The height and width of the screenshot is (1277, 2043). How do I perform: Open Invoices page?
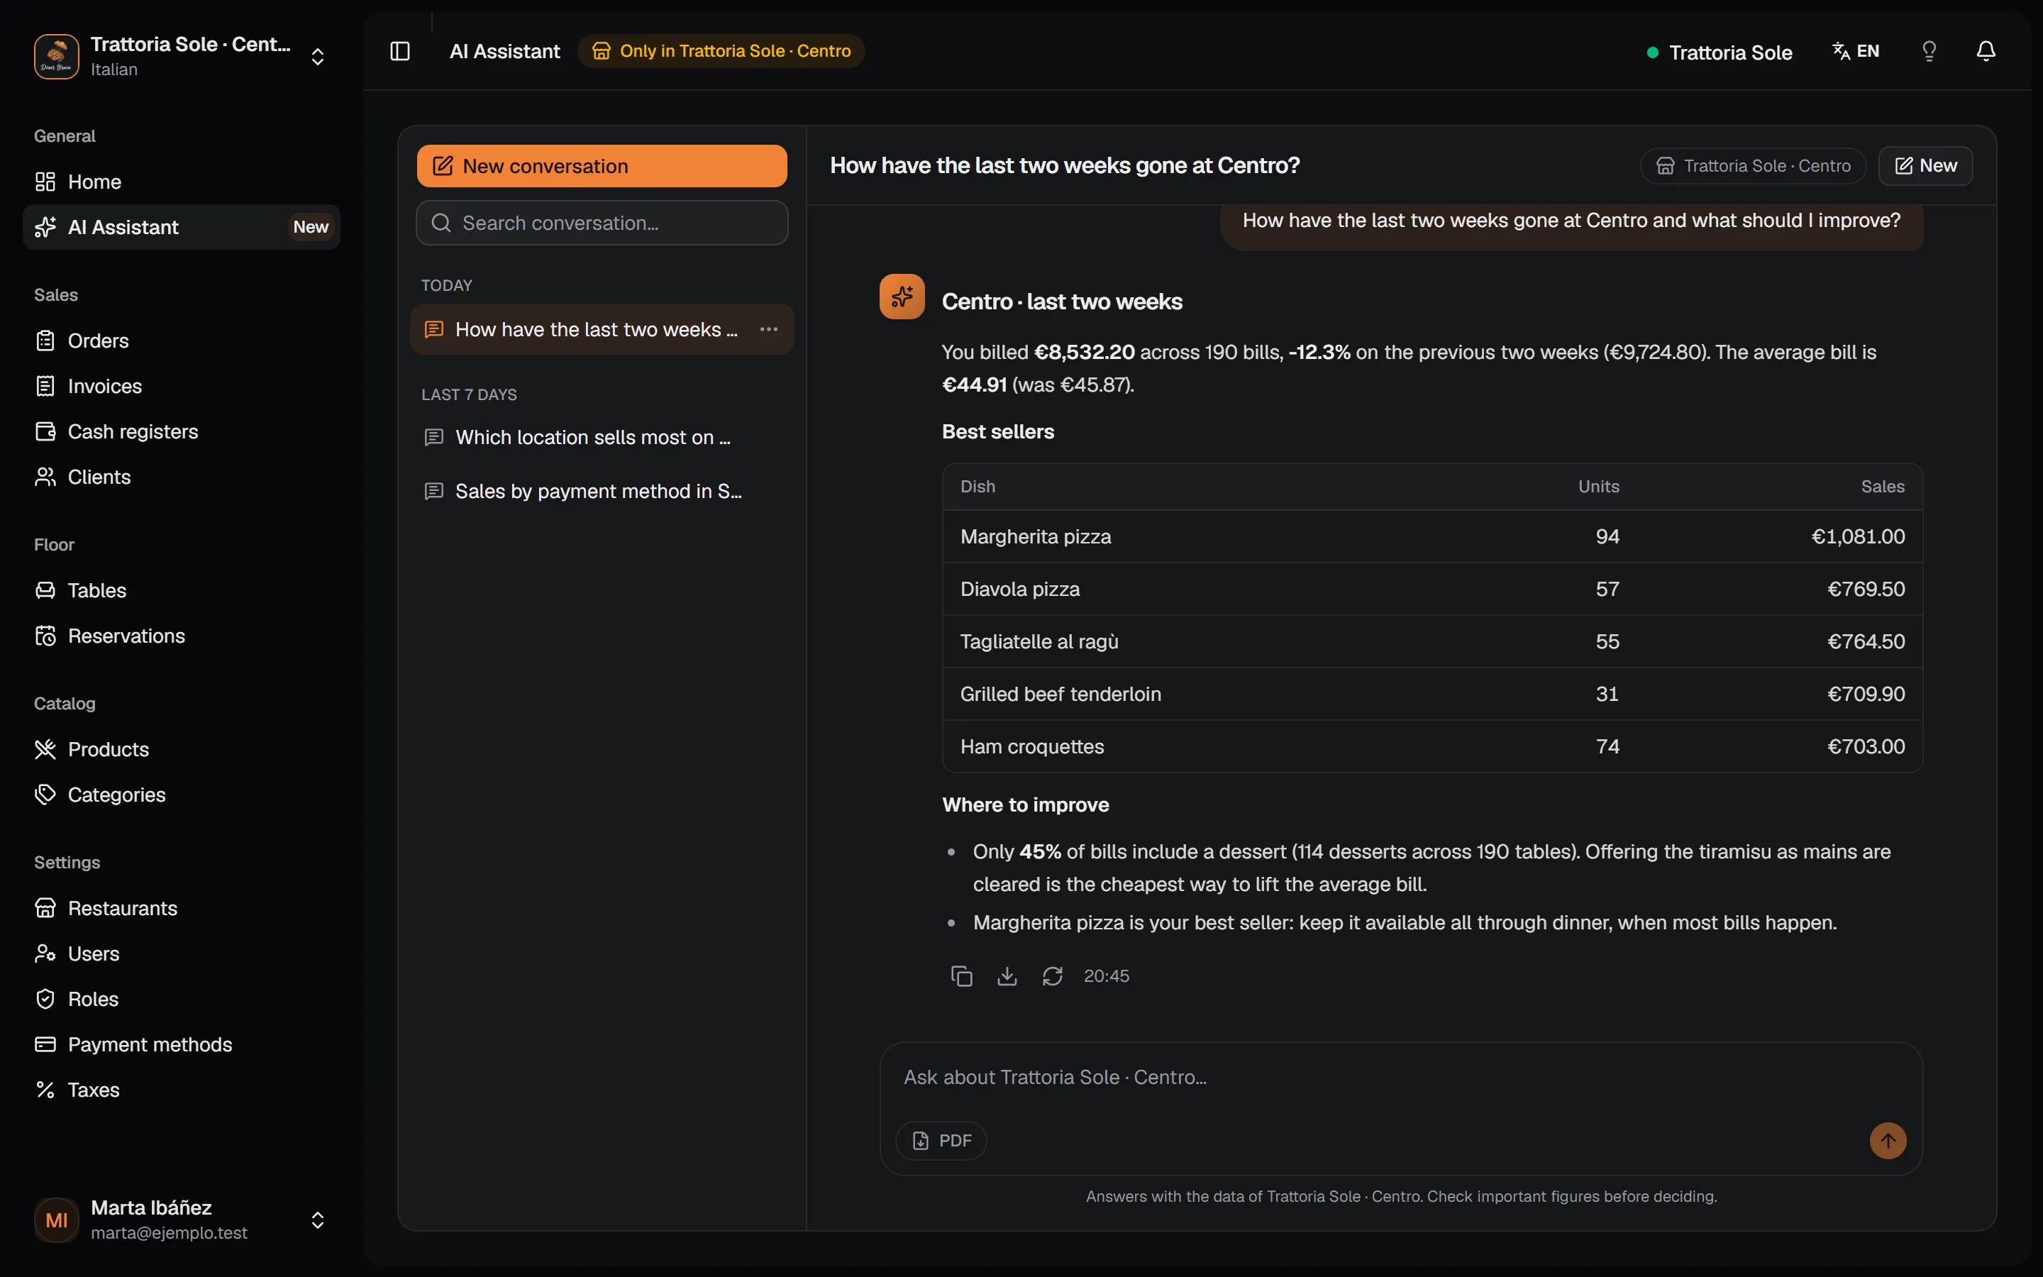point(182,386)
